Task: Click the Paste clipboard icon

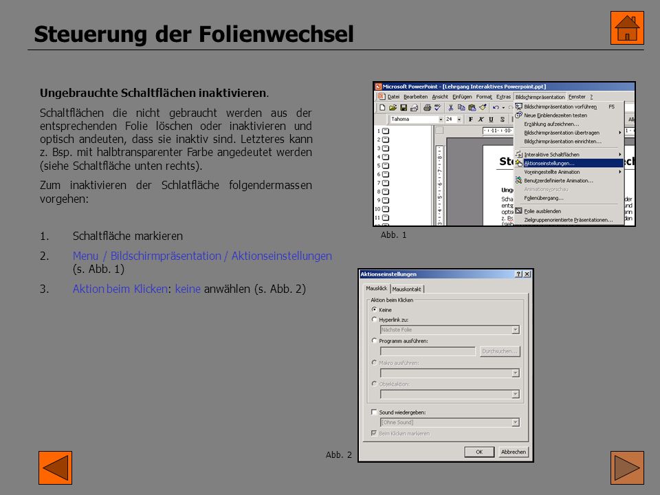Action: point(472,108)
